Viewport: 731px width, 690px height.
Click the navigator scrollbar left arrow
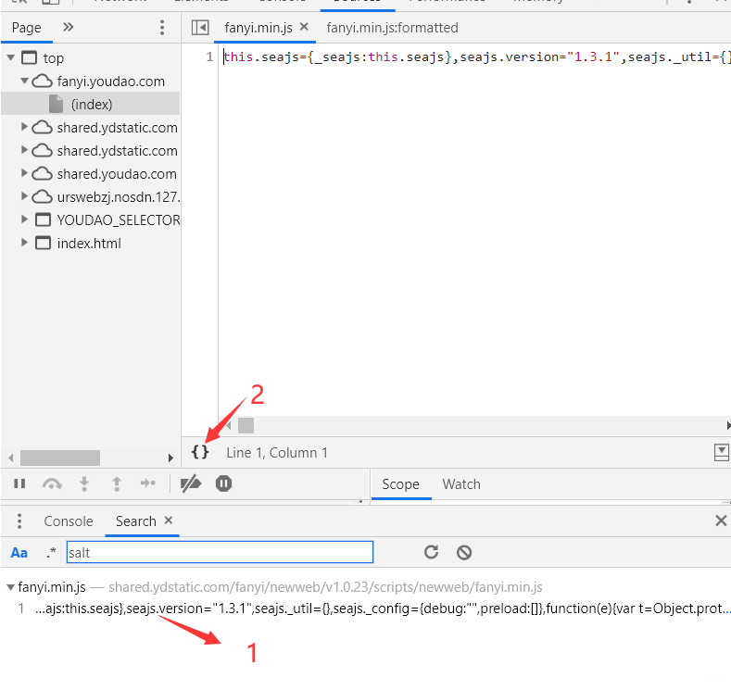coord(11,458)
